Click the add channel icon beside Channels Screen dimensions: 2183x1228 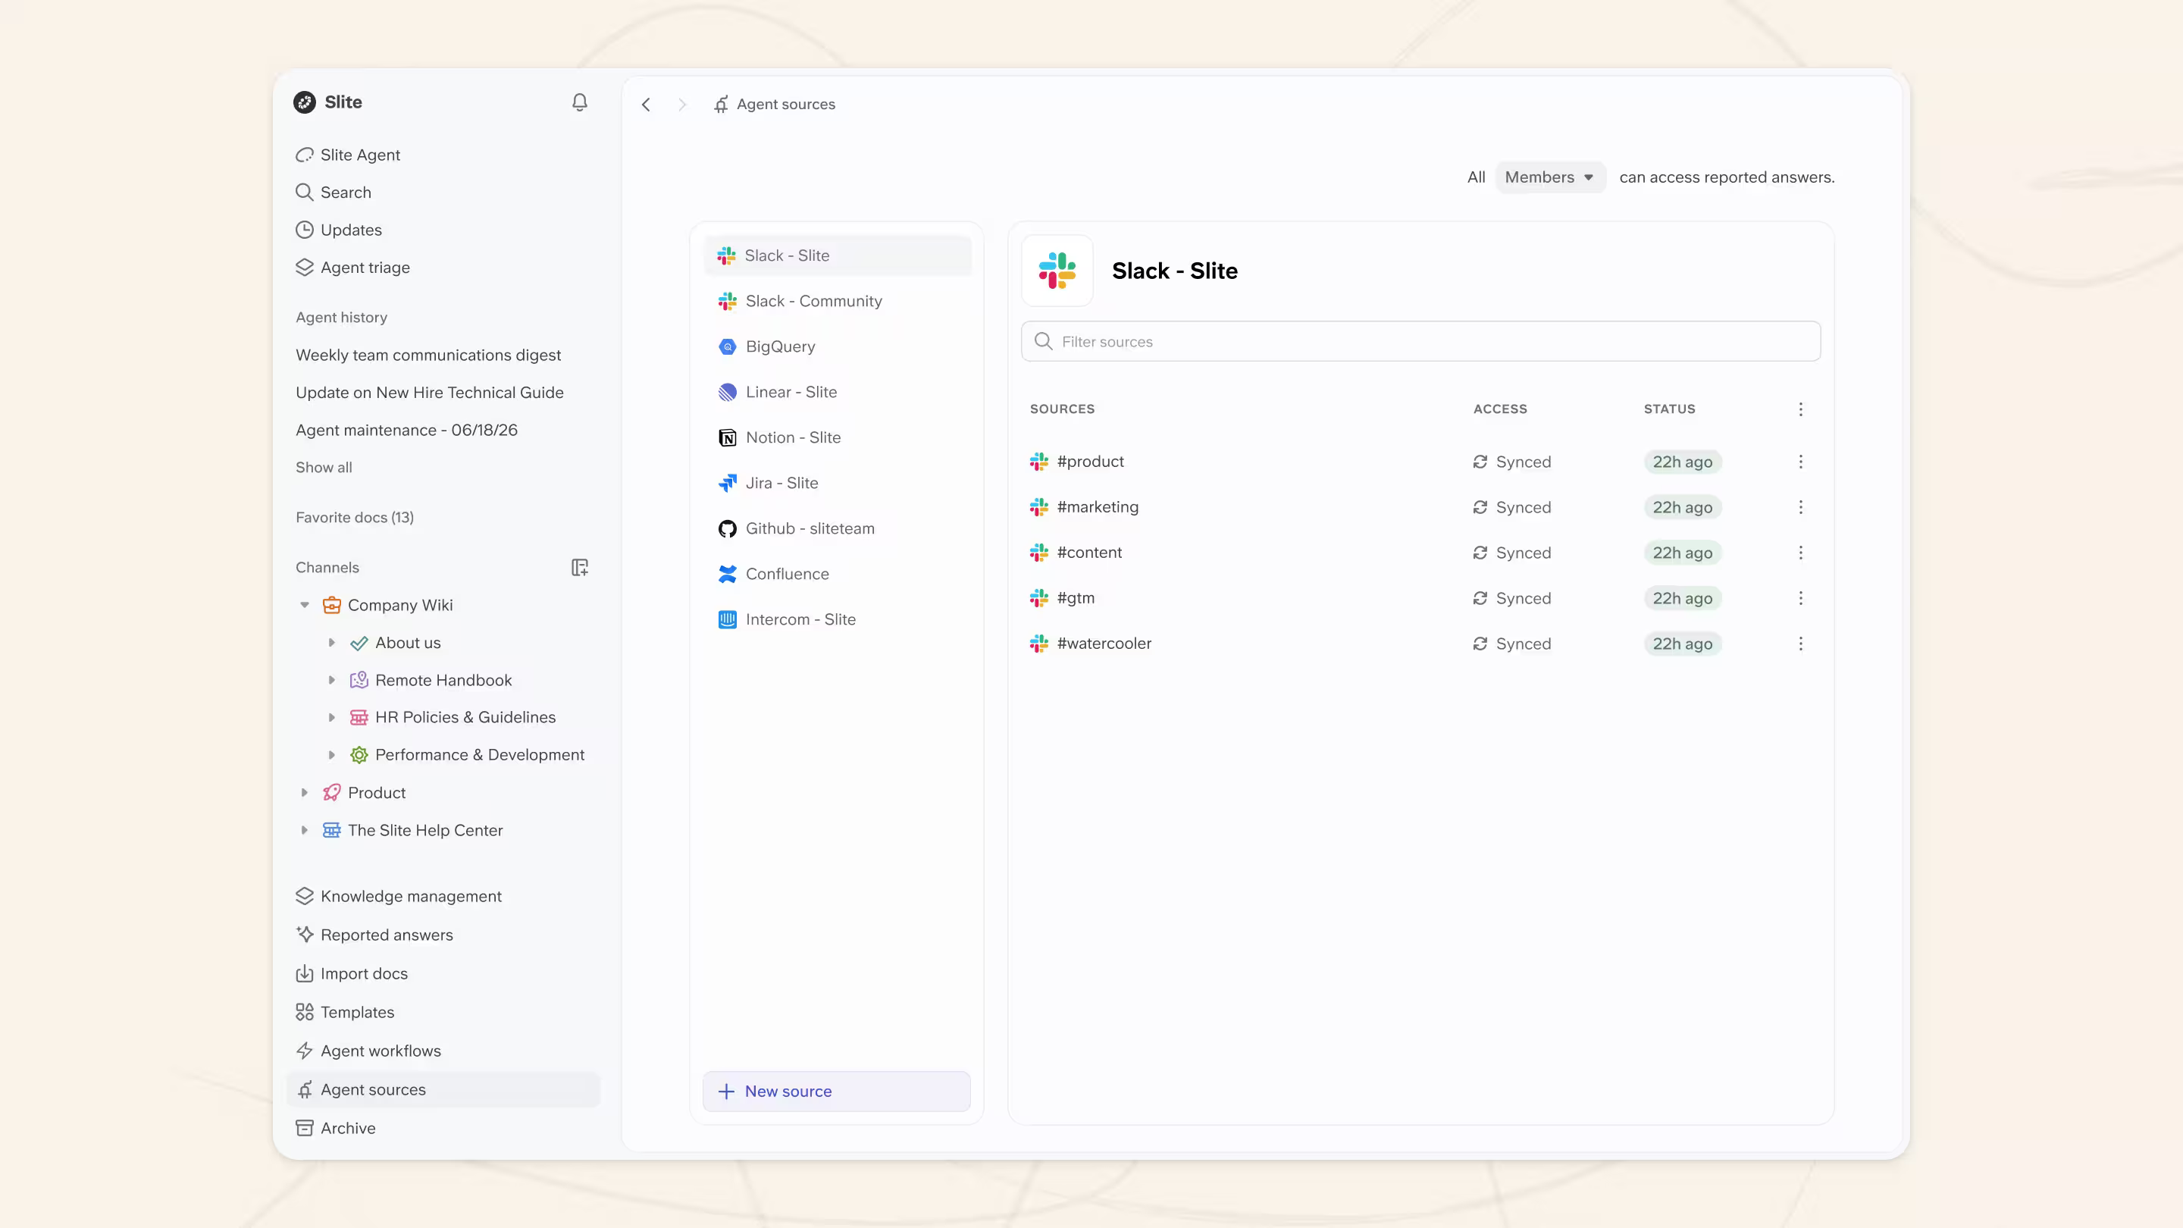580,568
